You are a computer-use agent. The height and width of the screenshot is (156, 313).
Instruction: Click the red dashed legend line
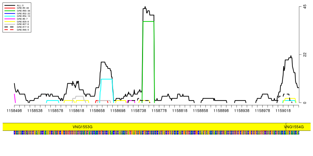coord(9,30)
